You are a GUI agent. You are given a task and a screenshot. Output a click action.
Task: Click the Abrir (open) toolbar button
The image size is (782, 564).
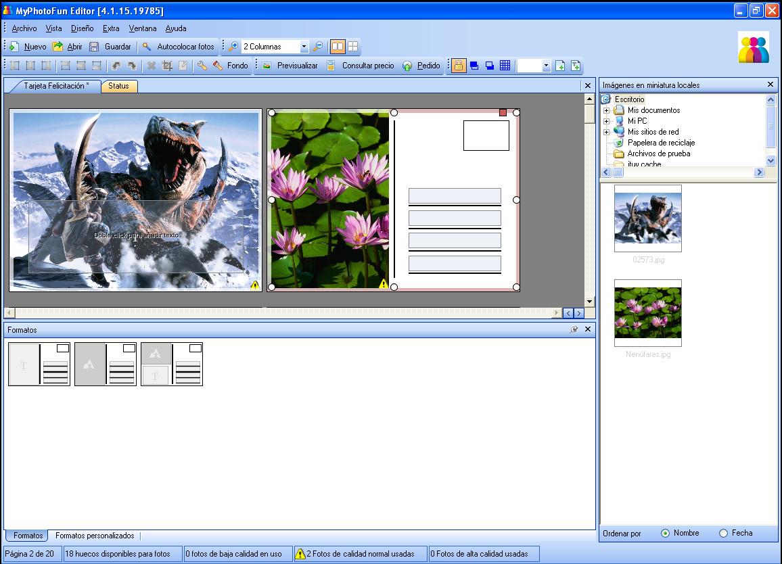68,47
